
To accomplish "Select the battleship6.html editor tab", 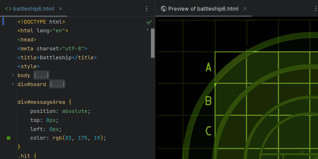I will click(x=33, y=9).
